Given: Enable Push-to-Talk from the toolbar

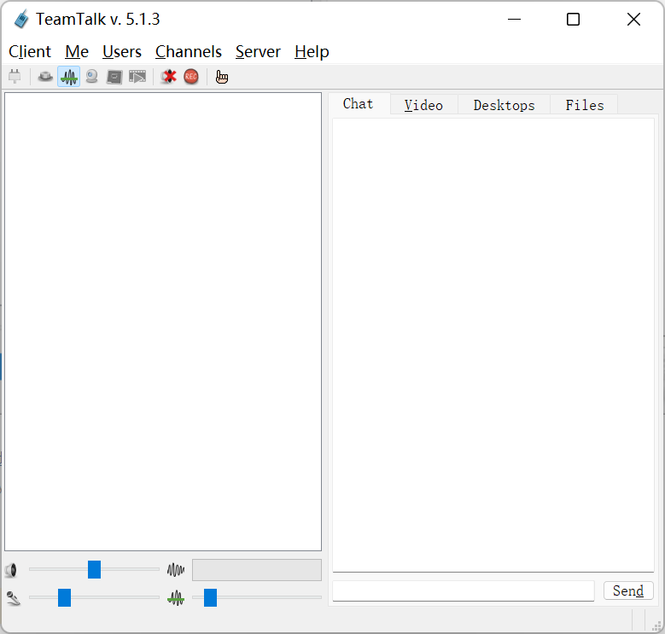Looking at the screenshot, I should pyautogui.click(x=45, y=77).
